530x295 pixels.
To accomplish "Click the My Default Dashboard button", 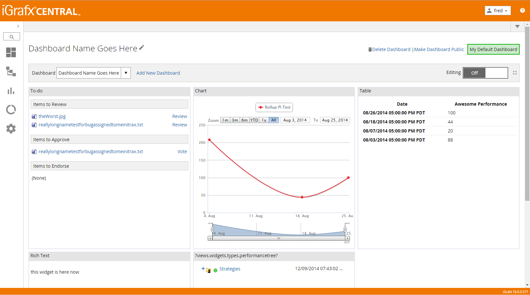I will pos(493,49).
